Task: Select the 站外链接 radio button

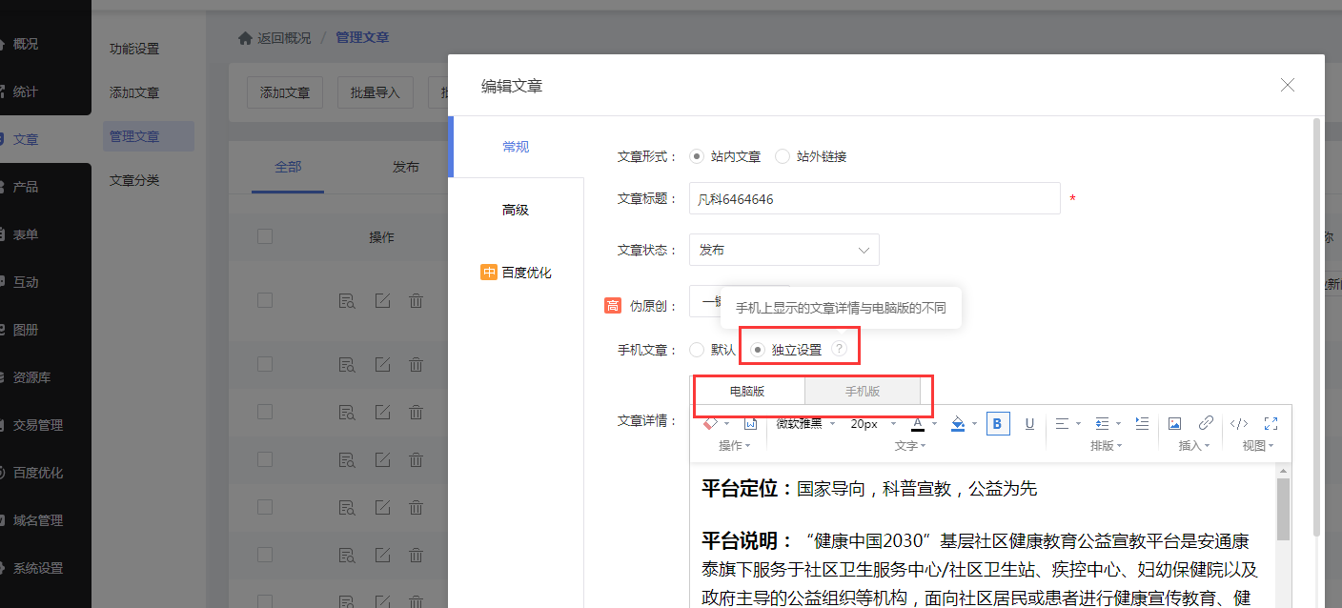Action: [783, 156]
